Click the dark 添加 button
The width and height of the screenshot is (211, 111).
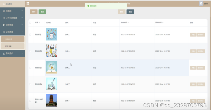[x=130, y=12]
